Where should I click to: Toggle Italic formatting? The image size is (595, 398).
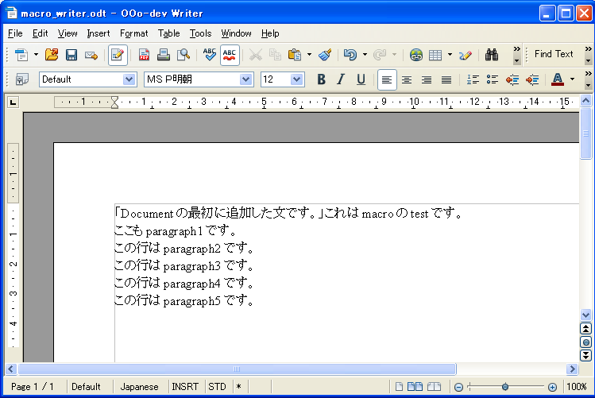pyautogui.click(x=341, y=79)
